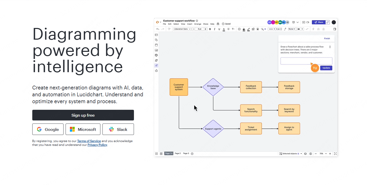The width and height of the screenshot is (367, 185).
Task: Switch to the Page 3 tab
Action: [186, 153]
